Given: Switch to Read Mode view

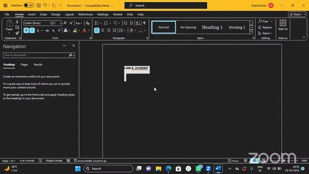Looking at the screenshot, I should (246, 161).
